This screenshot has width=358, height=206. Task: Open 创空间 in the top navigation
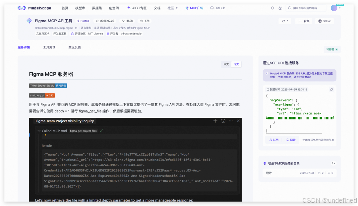tap(114, 8)
